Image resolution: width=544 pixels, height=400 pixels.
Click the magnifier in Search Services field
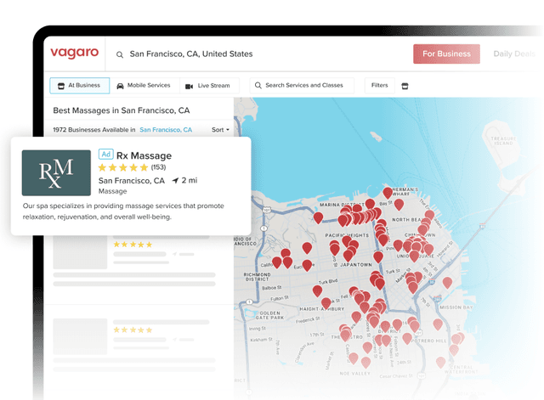coord(258,85)
